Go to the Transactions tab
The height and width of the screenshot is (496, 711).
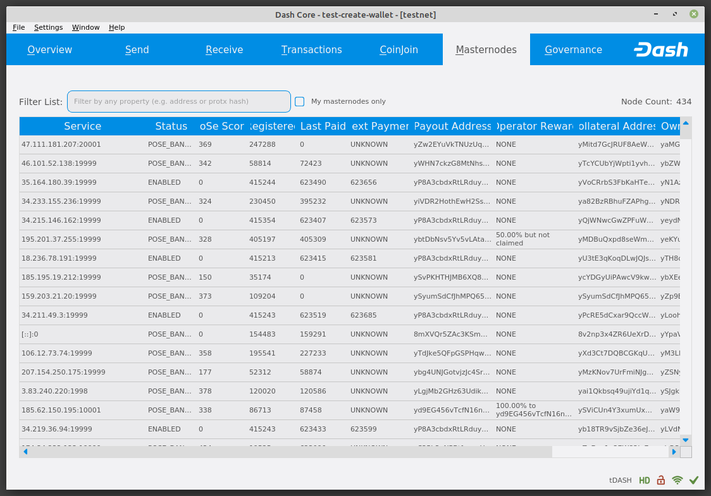pos(311,50)
